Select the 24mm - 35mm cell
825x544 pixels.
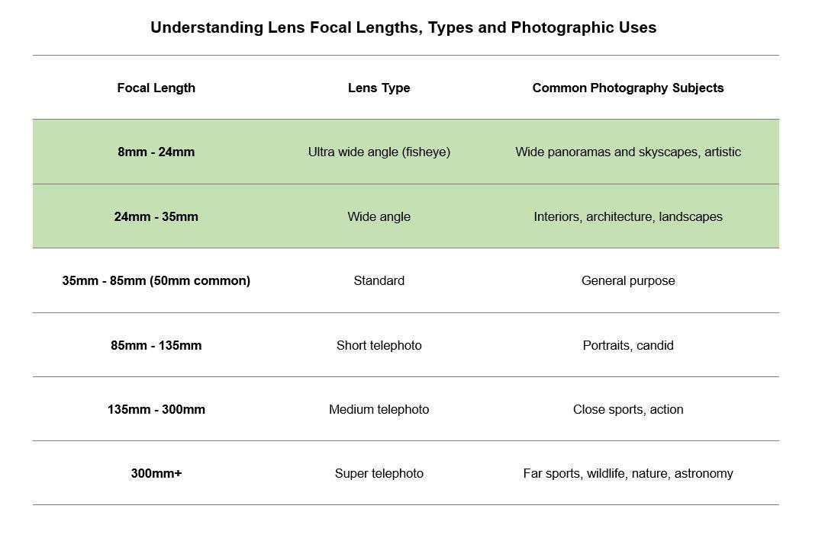pyautogui.click(x=156, y=216)
